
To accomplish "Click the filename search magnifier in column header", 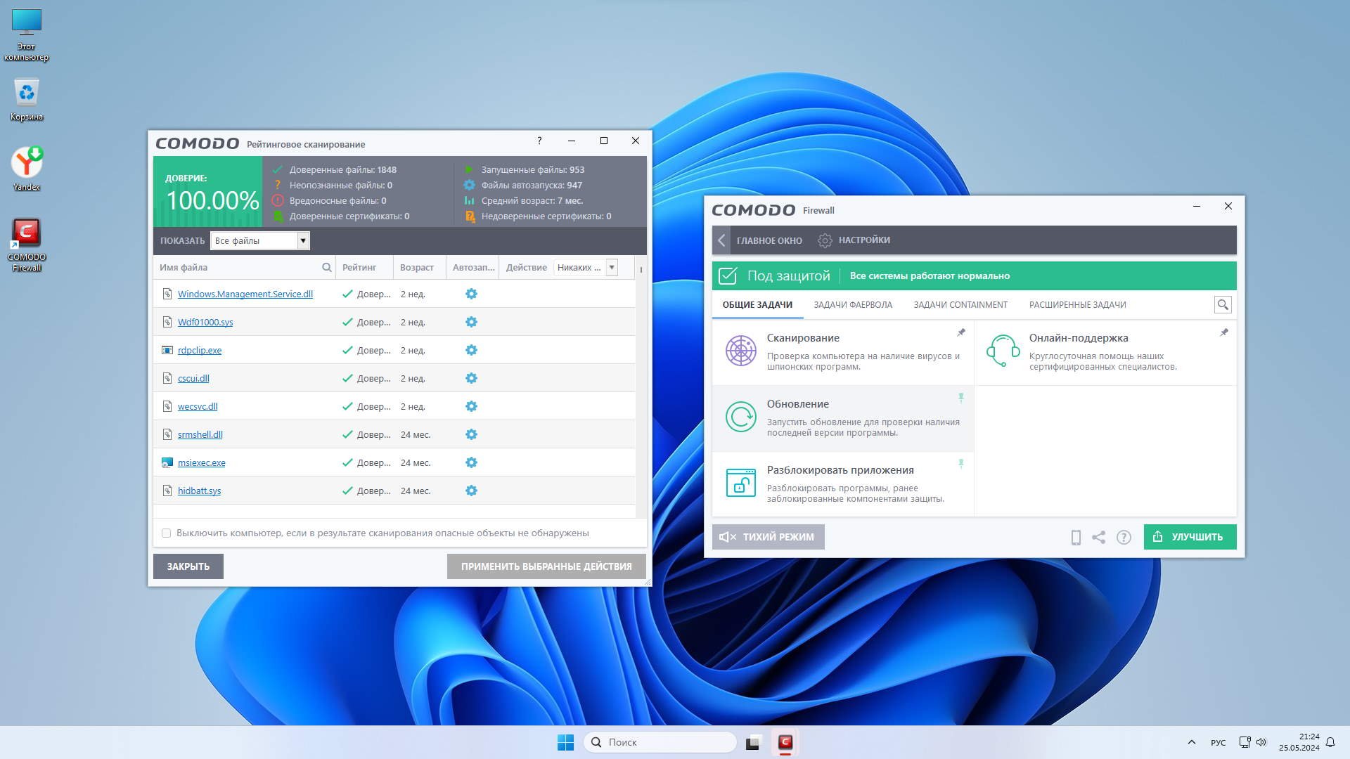I will pos(326,268).
